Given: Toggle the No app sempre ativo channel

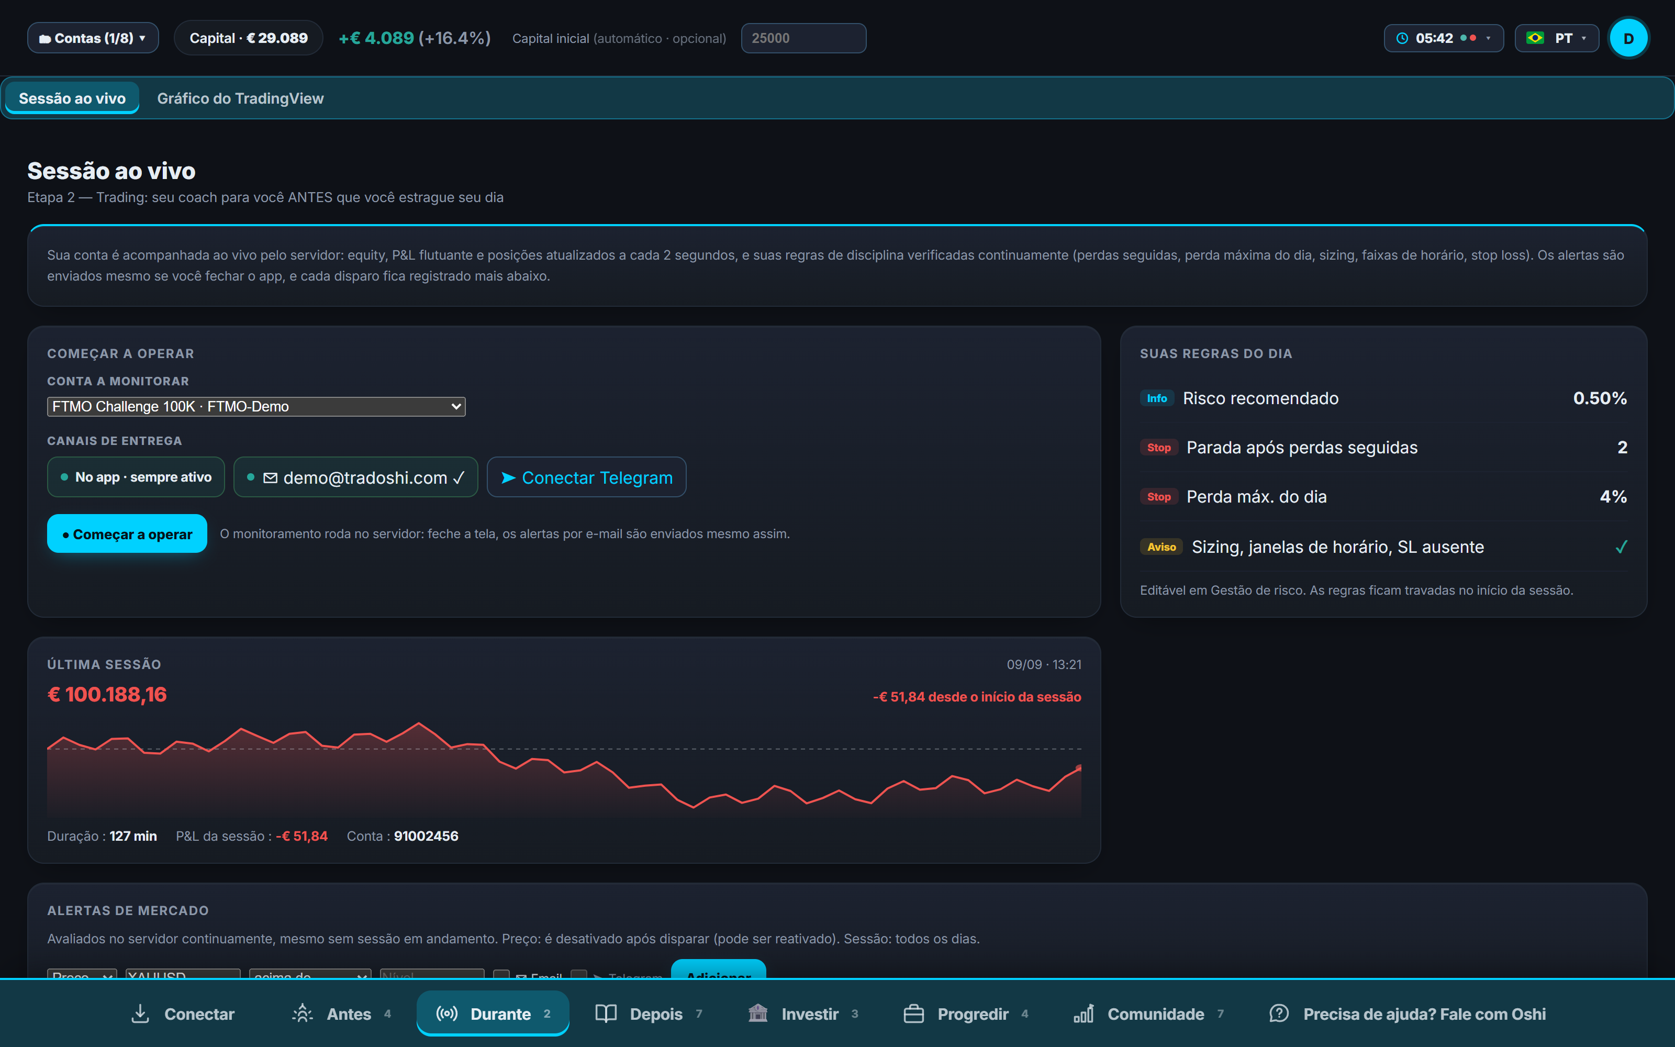Looking at the screenshot, I should pos(136,477).
